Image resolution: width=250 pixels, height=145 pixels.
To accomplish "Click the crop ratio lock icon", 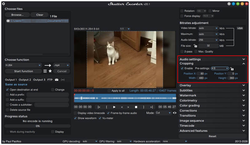I will coord(232,69).
